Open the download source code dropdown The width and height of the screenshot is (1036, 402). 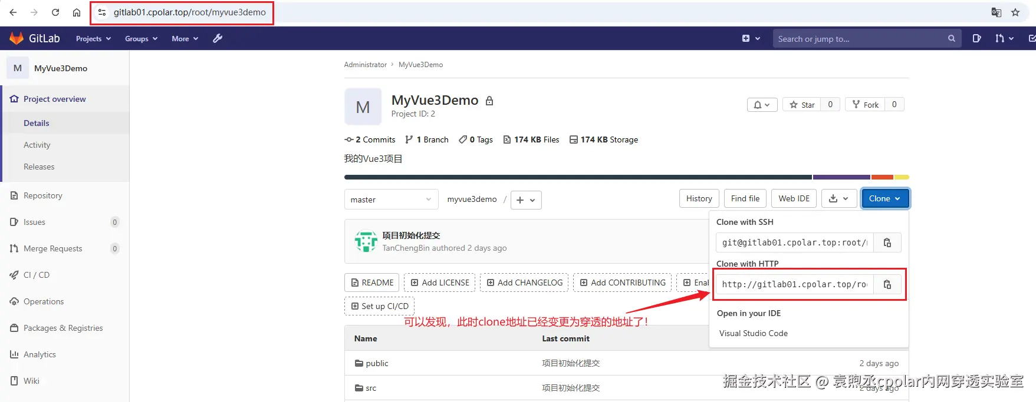tap(838, 198)
